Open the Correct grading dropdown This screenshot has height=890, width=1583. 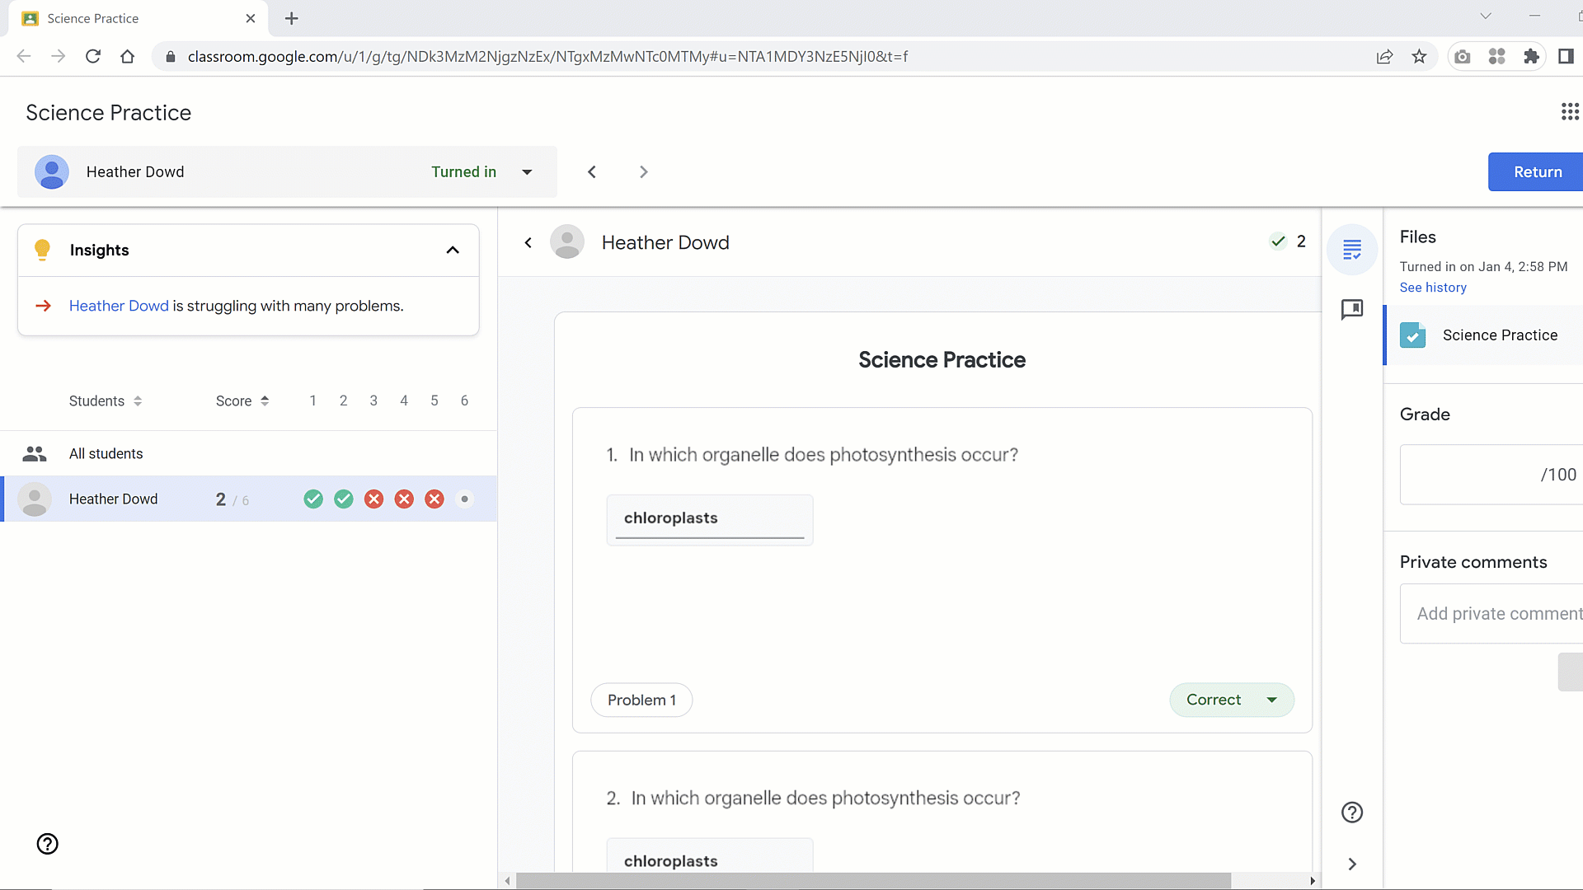(1232, 700)
